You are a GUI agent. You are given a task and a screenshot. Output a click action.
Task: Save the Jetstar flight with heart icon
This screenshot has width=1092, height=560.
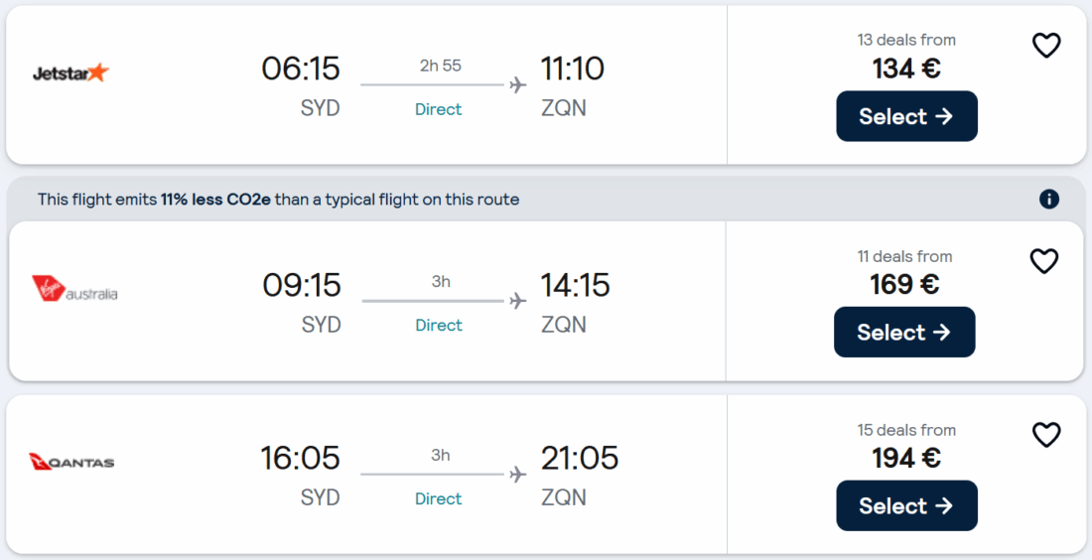point(1046,46)
